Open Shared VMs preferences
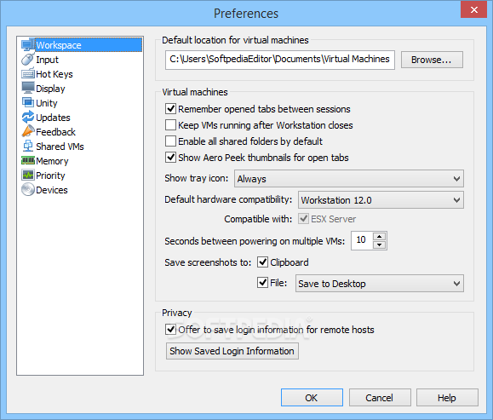The height and width of the screenshot is (420, 493). (60, 147)
